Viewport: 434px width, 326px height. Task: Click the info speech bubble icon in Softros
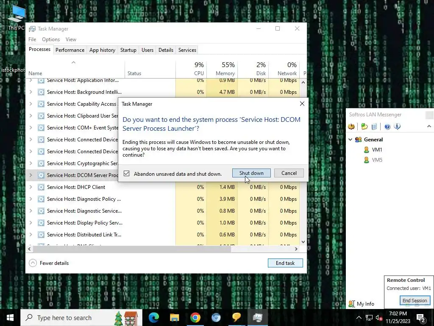[x=397, y=126]
